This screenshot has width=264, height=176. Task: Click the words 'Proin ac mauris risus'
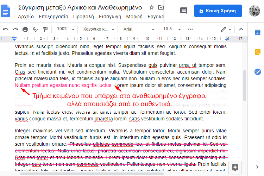click(39, 65)
